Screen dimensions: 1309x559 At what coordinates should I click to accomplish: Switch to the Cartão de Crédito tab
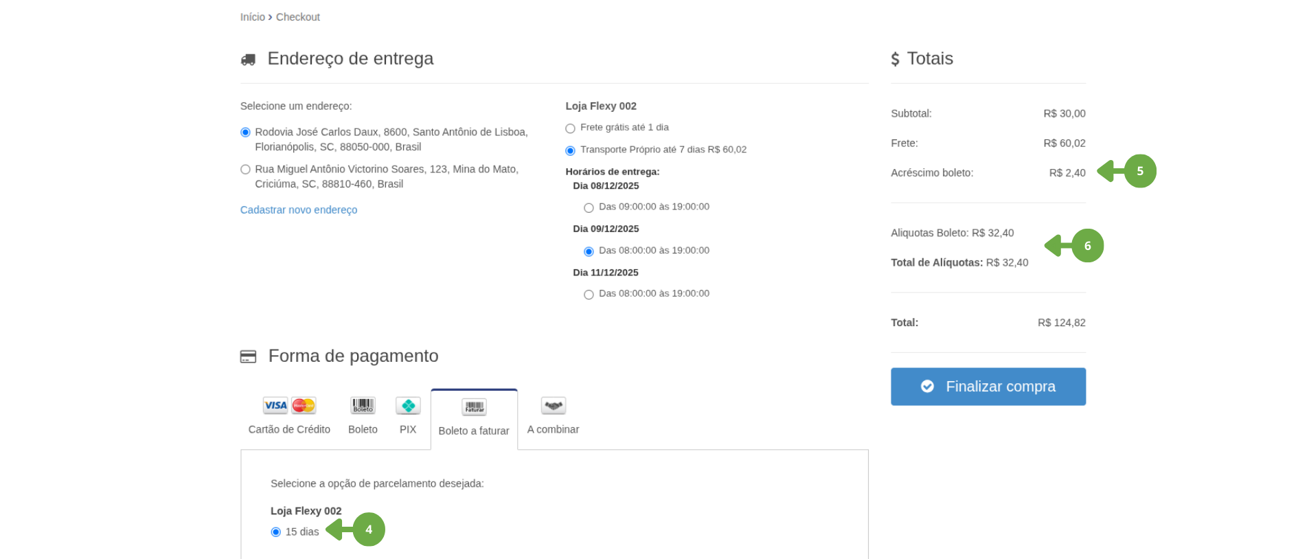[289, 417]
